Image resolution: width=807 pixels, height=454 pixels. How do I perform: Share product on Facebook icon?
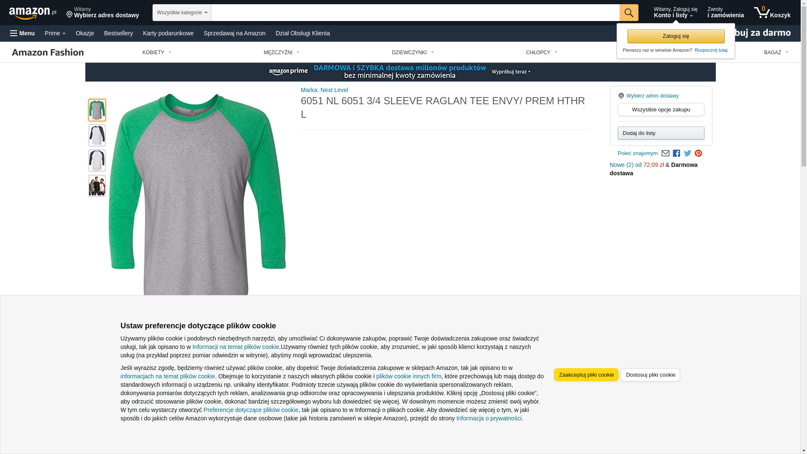(676, 153)
